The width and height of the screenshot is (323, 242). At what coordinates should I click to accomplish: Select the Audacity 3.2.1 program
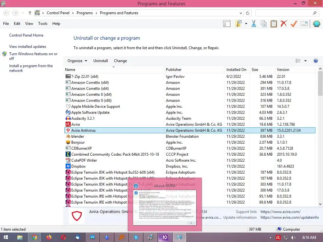click(x=190, y=118)
